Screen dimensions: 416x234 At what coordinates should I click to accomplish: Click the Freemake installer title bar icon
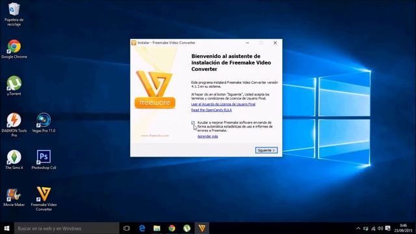pyautogui.click(x=134, y=43)
